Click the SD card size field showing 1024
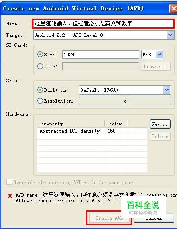The height and width of the screenshot is (229, 177). [x=100, y=55]
